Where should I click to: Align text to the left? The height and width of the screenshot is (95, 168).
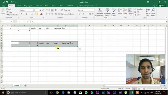coord(47,14)
